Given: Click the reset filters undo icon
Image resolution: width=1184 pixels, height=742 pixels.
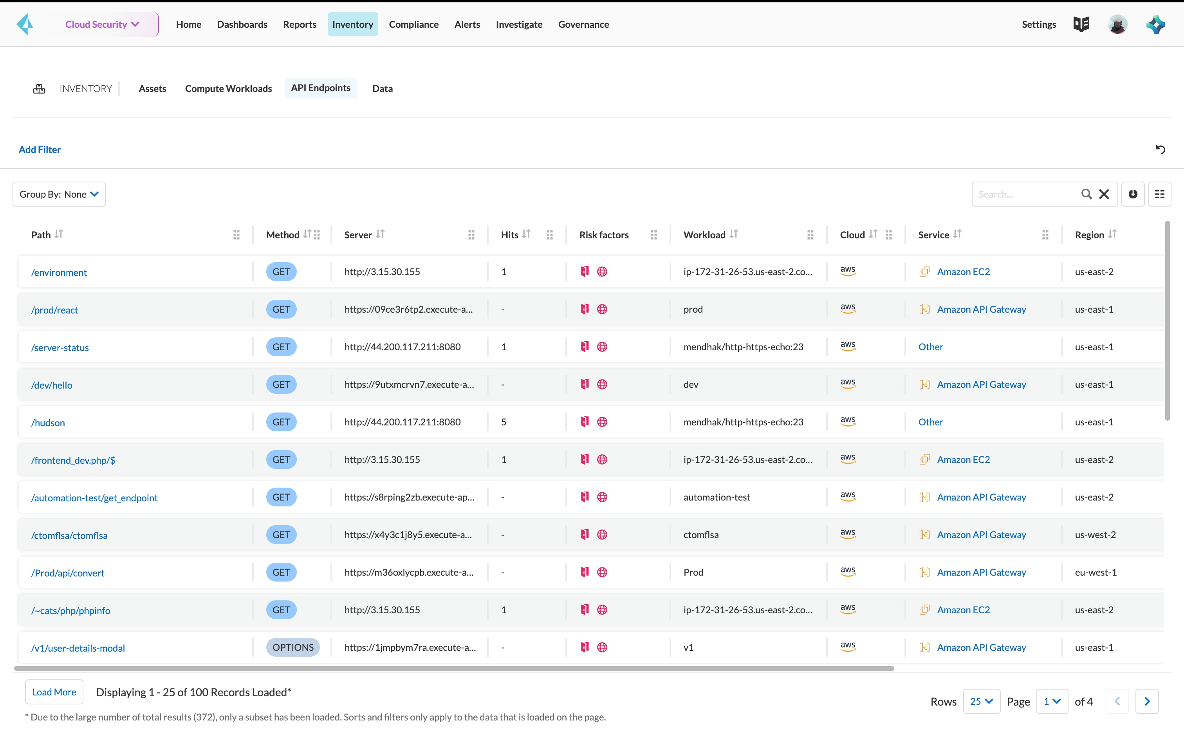Looking at the screenshot, I should [x=1160, y=149].
